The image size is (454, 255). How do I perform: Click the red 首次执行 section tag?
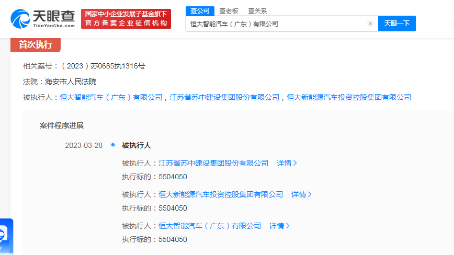tap(36, 44)
